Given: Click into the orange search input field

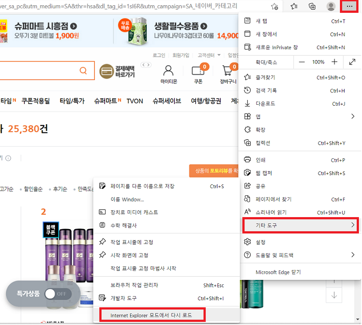Looking at the screenshot, I should coord(46,71).
